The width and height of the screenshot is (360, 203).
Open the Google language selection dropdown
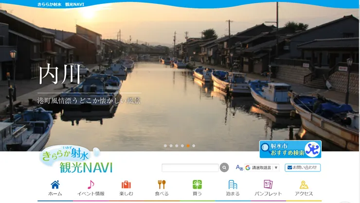coord(262,168)
